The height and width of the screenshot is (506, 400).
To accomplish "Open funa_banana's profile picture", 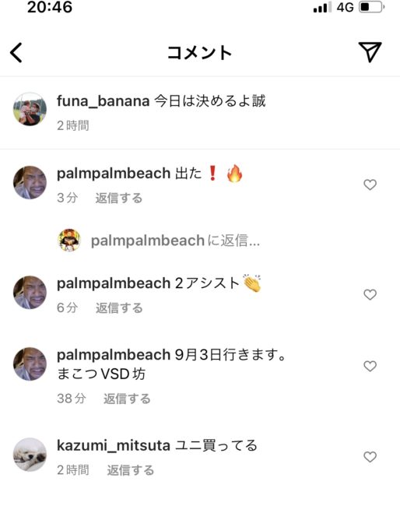I will point(30,110).
